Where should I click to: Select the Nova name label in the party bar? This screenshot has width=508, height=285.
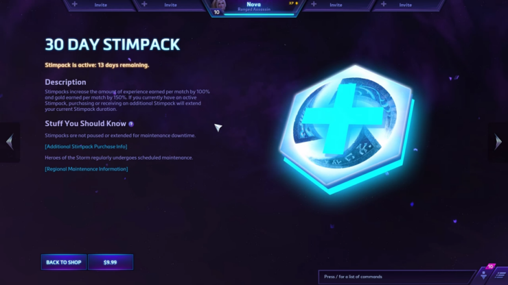(x=254, y=4)
